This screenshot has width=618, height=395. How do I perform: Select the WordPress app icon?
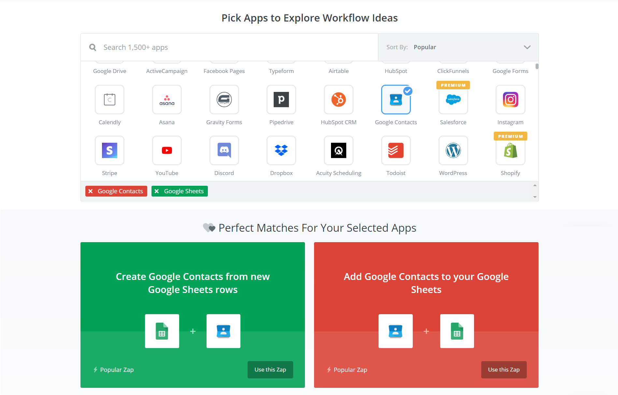(453, 150)
